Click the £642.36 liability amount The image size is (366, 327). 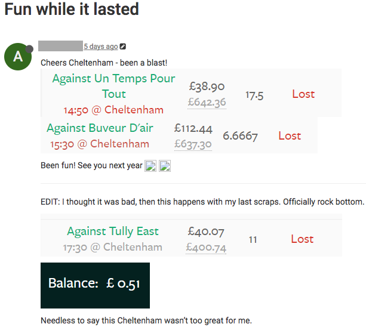point(207,102)
